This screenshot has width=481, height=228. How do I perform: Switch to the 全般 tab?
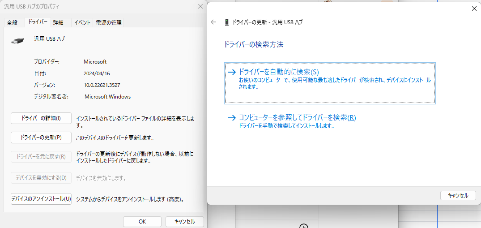(12, 22)
